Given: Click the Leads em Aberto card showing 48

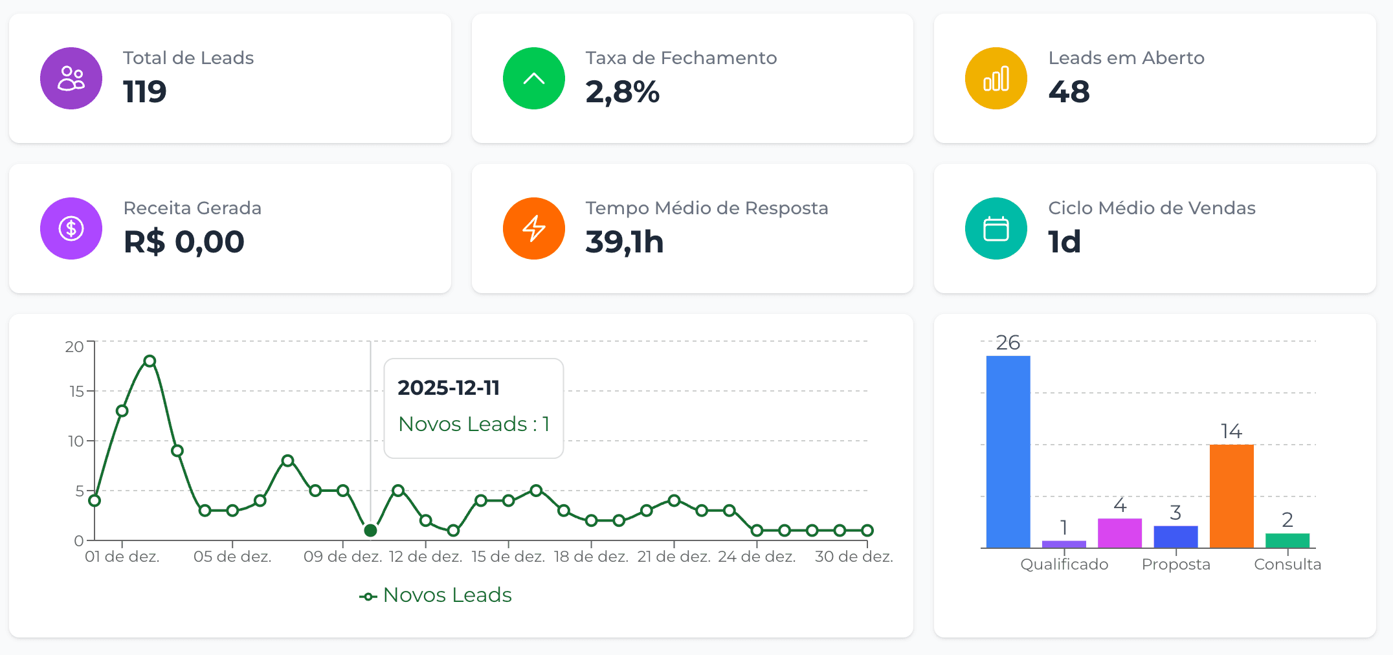Looking at the screenshot, I should (x=1155, y=78).
